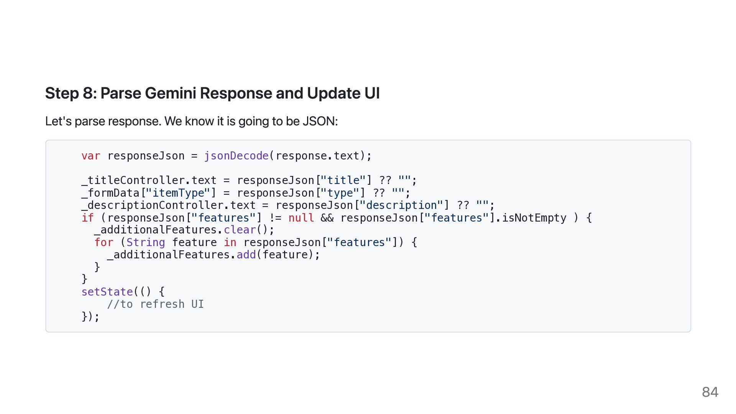This screenshot has height=414, width=736.
Task: Click the "itemType" string key
Action: point(178,193)
